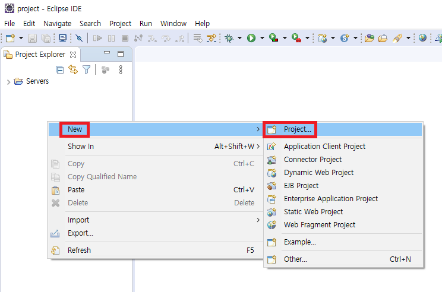Open dropdown beside the New Servlet icon
Image resolution: width=442 pixels, height=292 pixels.
(x=355, y=38)
